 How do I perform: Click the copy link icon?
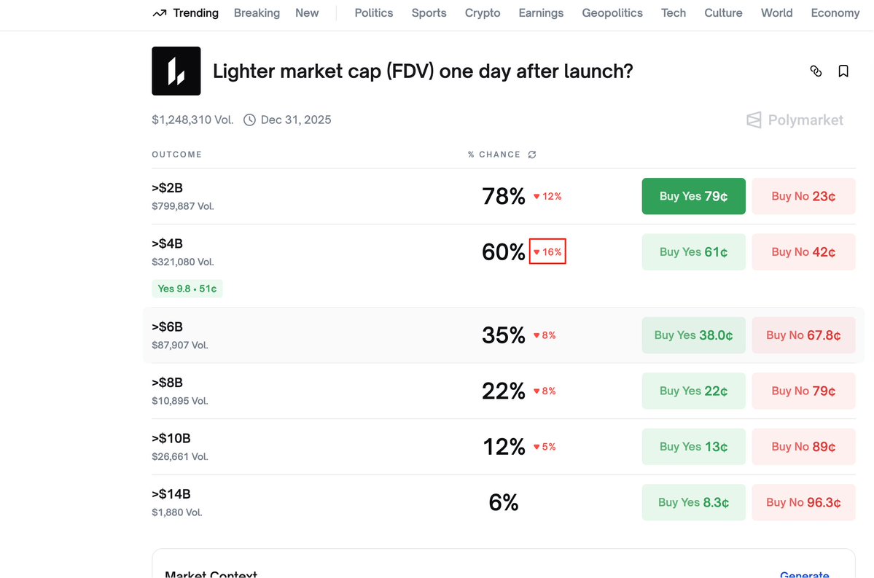pyautogui.click(x=816, y=71)
